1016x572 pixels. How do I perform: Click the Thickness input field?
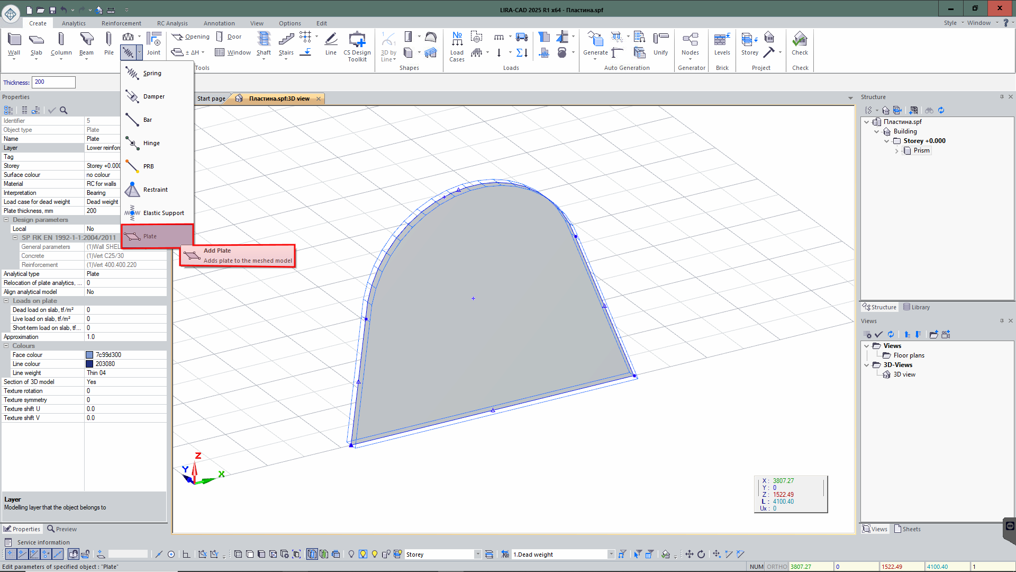click(x=54, y=82)
